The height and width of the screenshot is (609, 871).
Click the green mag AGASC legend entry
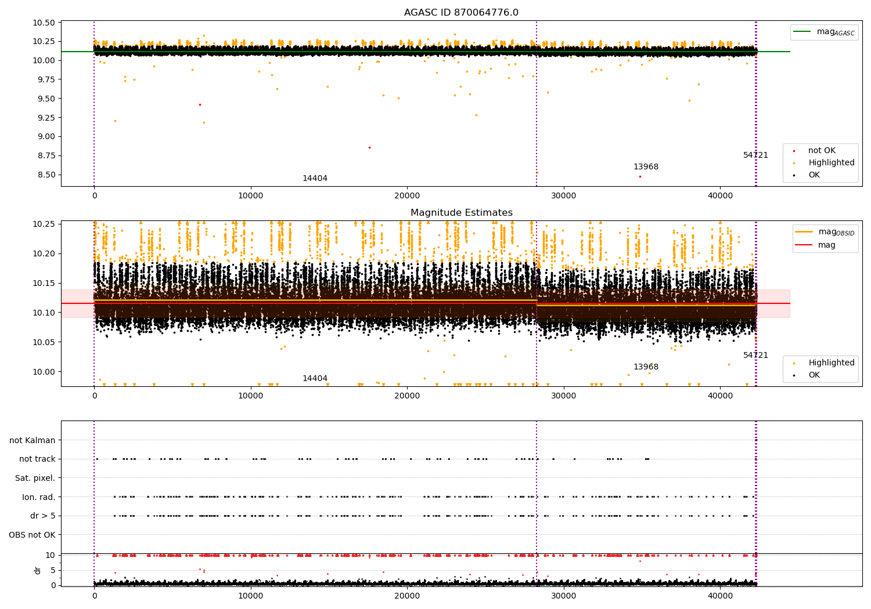tap(825, 32)
